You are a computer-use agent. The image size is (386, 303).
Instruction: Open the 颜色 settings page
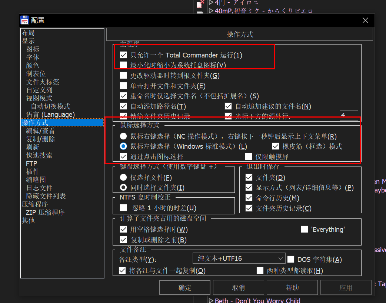point(33,65)
